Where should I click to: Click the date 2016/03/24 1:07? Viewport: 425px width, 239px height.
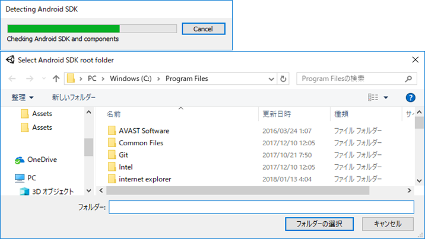point(287,131)
